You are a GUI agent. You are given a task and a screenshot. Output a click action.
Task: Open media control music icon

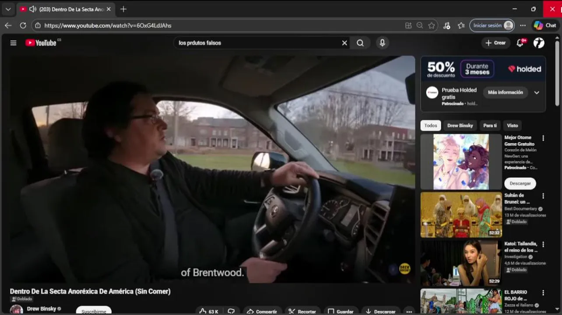(446, 25)
